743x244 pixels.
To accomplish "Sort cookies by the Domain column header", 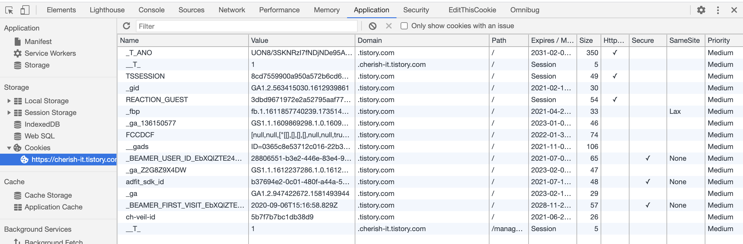I will 422,40.
